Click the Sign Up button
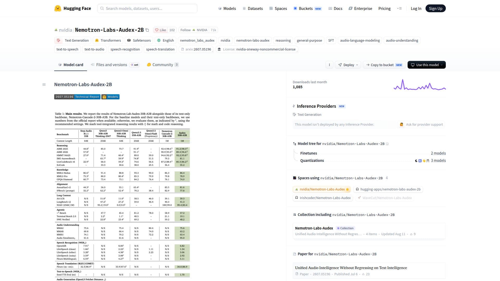 [x=435, y=8]
